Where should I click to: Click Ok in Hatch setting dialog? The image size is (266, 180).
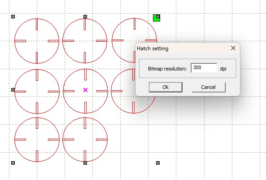point(166,87)
